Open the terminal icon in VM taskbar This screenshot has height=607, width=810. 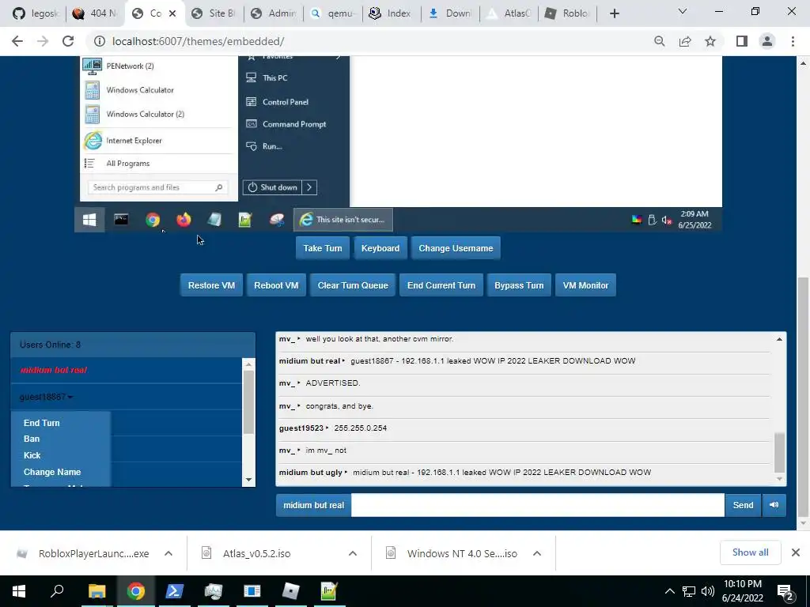click(x=121, y=220)
